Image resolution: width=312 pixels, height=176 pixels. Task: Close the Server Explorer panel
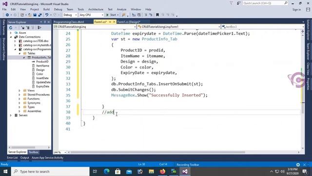(x=49, y=22)
